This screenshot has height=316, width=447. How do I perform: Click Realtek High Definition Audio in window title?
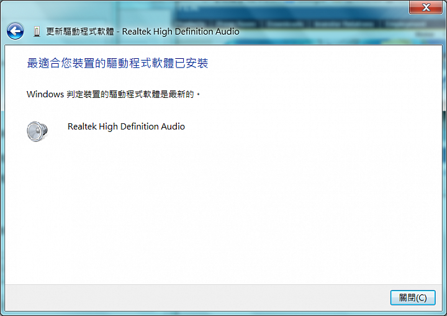coord(181,32)
